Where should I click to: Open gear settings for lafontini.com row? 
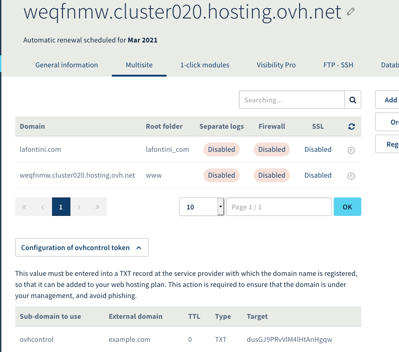pyautogui.click(x=351, y=150)
